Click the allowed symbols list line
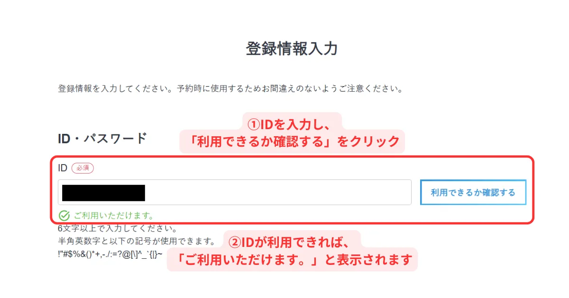The height and width of the screenshot is (298, 569). [x=110, y=254]
